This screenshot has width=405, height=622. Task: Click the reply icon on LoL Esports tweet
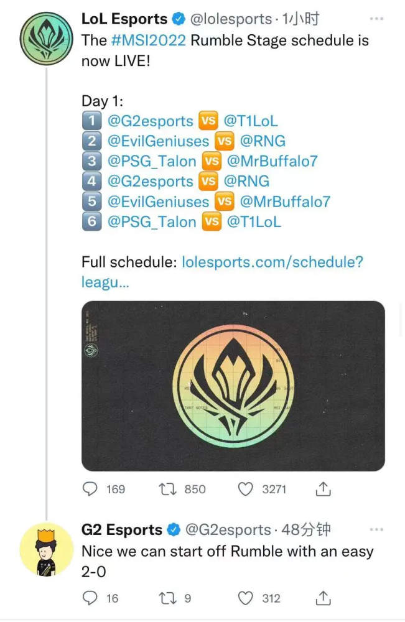point(91,490)
